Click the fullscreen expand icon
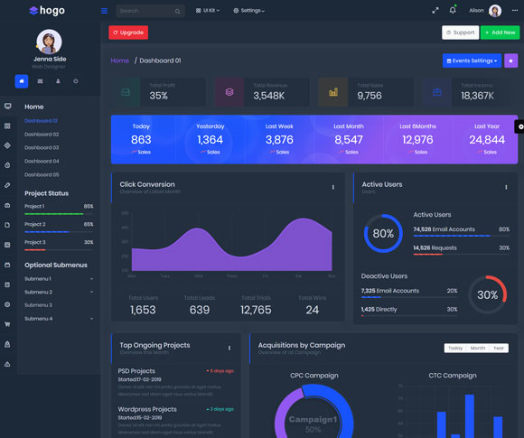This screenshot has width=524, height=438. point(435,11)
